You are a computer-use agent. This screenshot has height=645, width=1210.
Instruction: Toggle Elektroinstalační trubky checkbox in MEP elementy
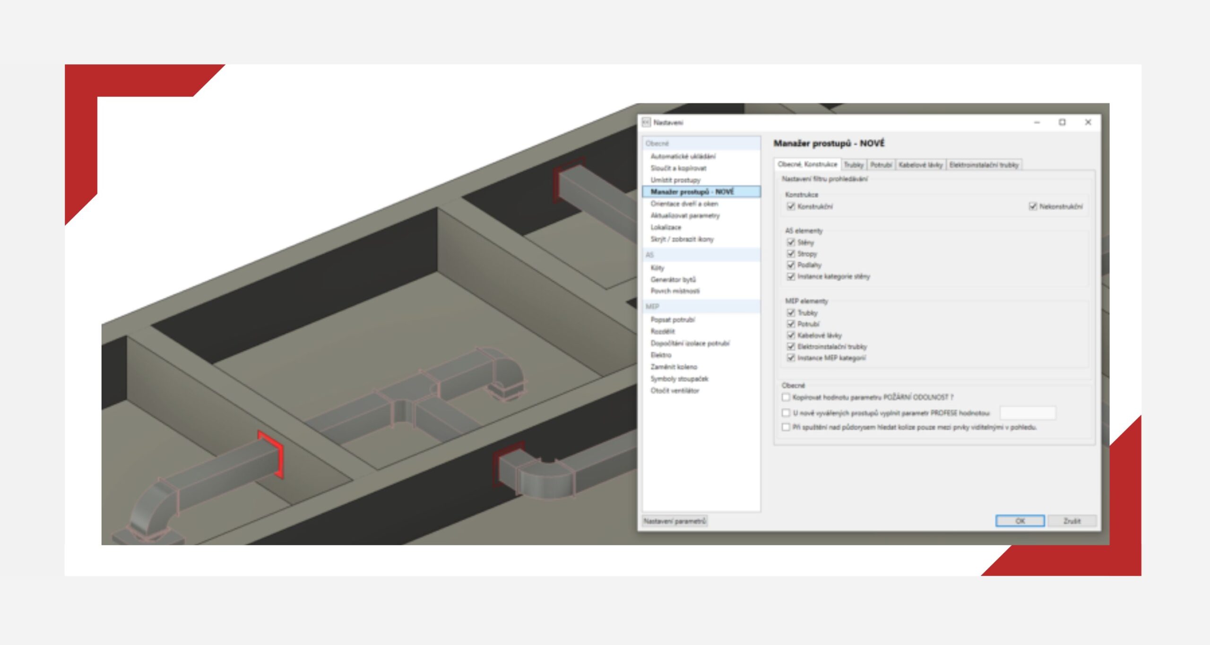(791, 347)
